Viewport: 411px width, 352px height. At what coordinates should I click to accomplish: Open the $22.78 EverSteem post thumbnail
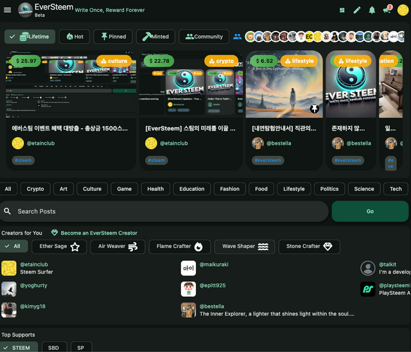pos(191,84)
